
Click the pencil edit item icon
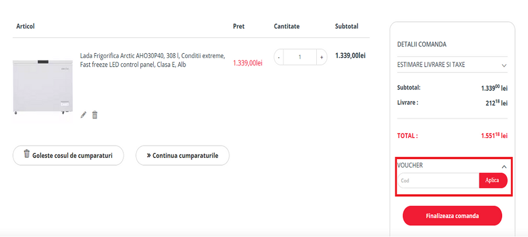[83, 115]
